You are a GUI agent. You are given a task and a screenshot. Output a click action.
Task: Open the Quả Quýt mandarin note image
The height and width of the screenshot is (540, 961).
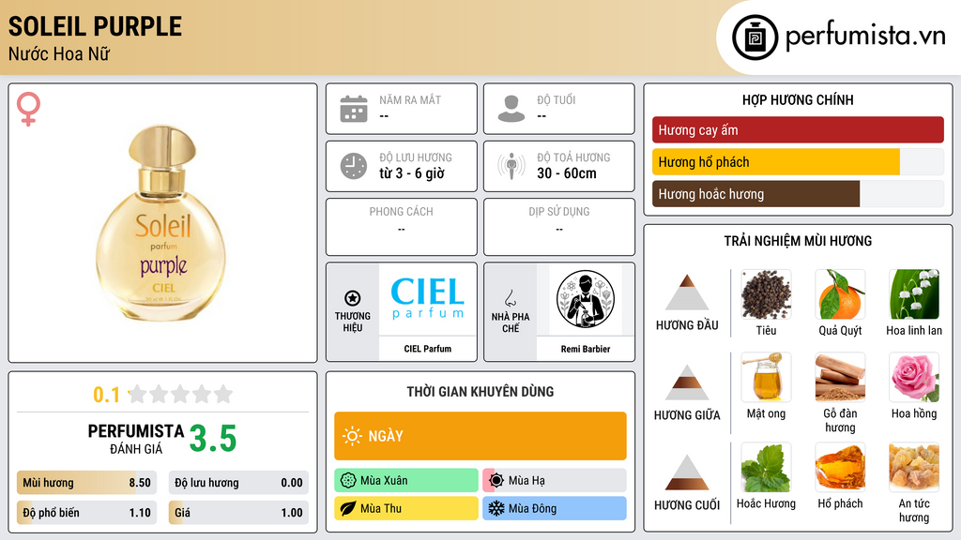pos(840,294)
